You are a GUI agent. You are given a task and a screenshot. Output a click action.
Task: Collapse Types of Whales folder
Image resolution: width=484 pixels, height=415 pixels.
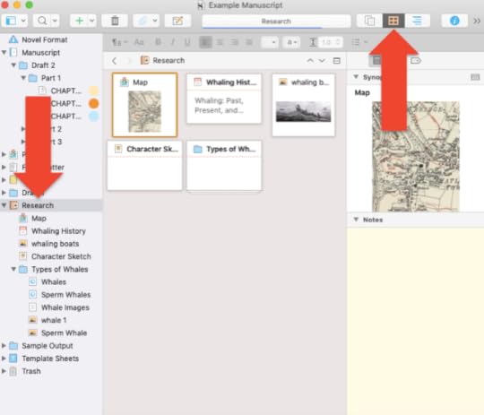[x=13, y=269]
